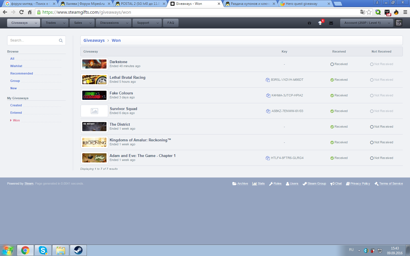Go to browser home page icon
The height and width of the screenshot is (256, 410).
pos(30,12)
